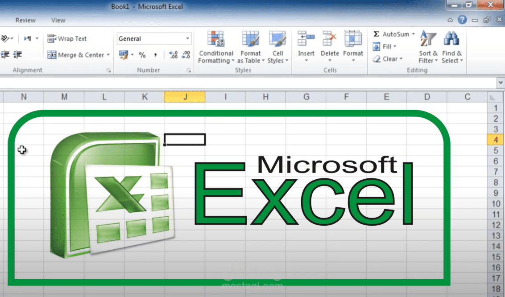Apply the Accounting Number Format icon
This screenshot has width=505, height=297.
124,55
